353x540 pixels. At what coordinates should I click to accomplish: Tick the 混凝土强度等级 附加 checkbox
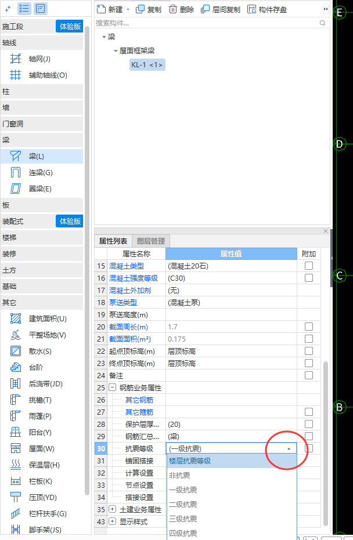[309, 278]
